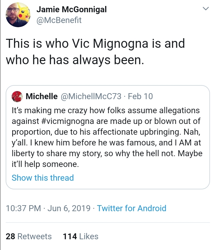Open the quoted tweet body text
Screen dimensions: 215x250
107,137
